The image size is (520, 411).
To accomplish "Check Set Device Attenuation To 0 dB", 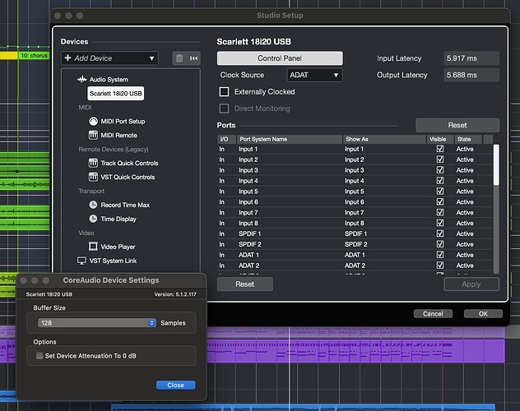I will tap(39, 356).
